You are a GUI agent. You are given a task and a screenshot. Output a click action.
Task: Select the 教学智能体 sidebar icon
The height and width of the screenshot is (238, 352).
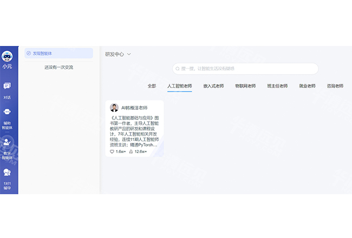tap(7, 143)
